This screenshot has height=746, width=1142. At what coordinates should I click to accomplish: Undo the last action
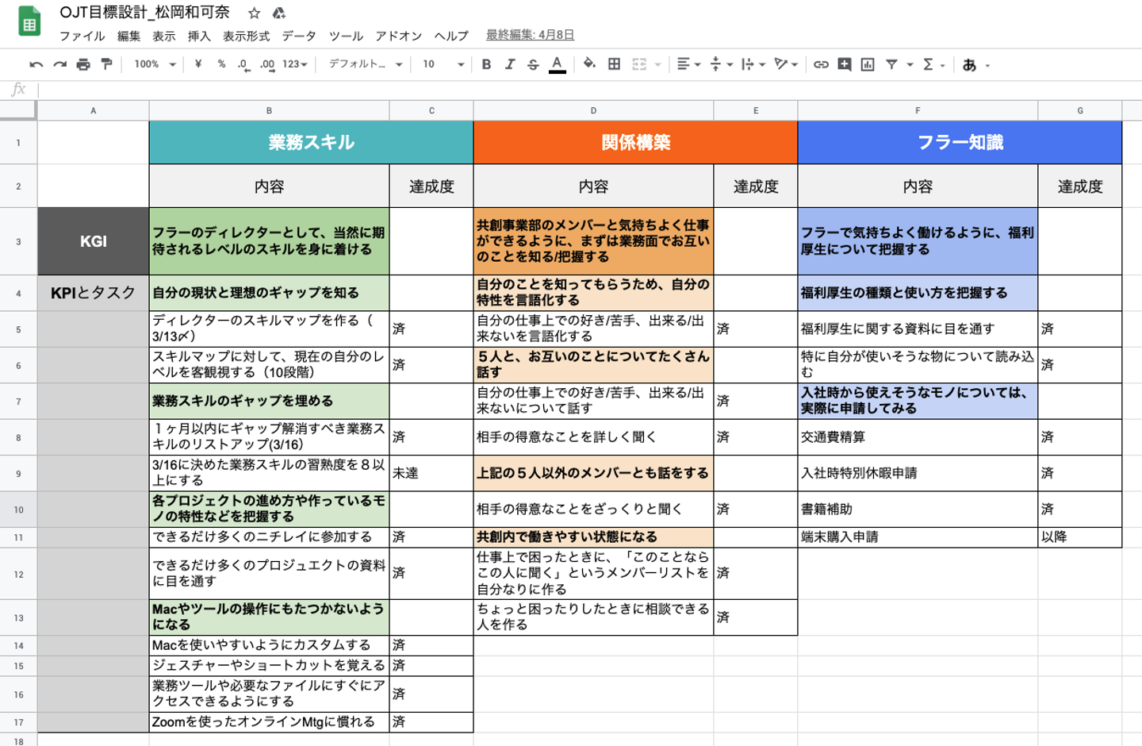click(x=36, y=64)
